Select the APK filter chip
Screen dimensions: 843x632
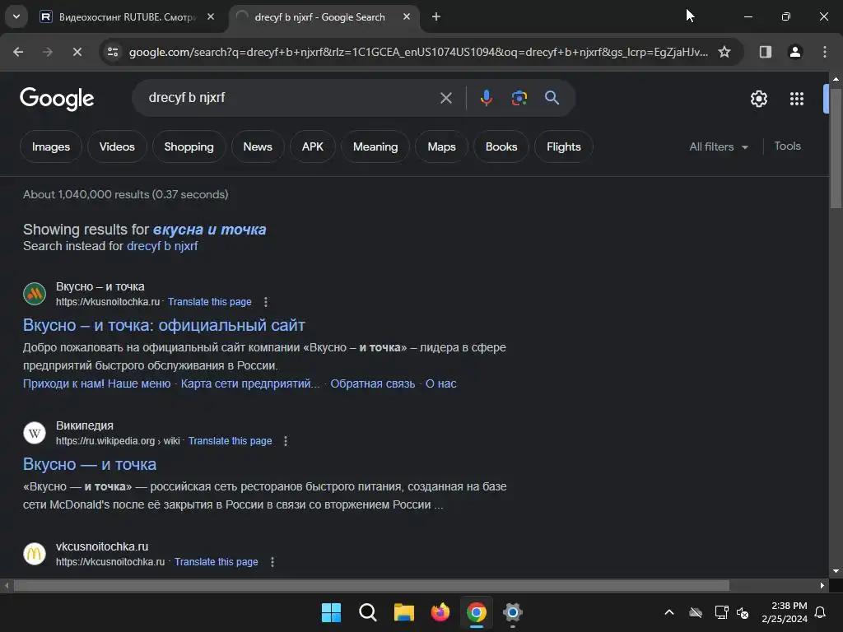312,146
